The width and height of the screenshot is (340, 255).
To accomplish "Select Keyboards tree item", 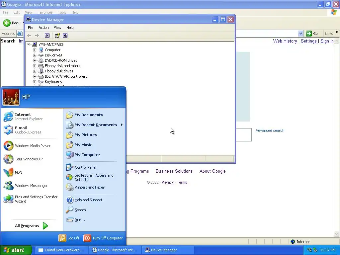I will 53,82.
